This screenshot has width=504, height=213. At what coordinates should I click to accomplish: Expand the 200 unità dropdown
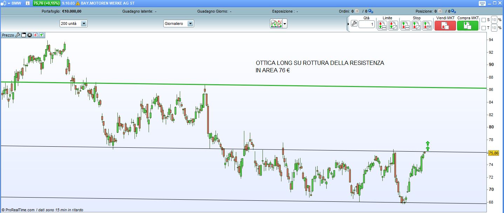[84, 24]
